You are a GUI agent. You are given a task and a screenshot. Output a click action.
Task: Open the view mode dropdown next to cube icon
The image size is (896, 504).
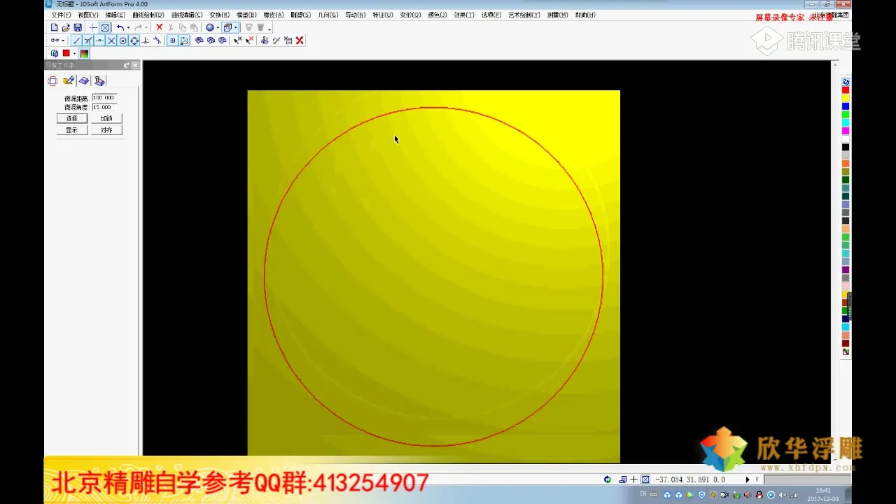click(x=237, y=27)
